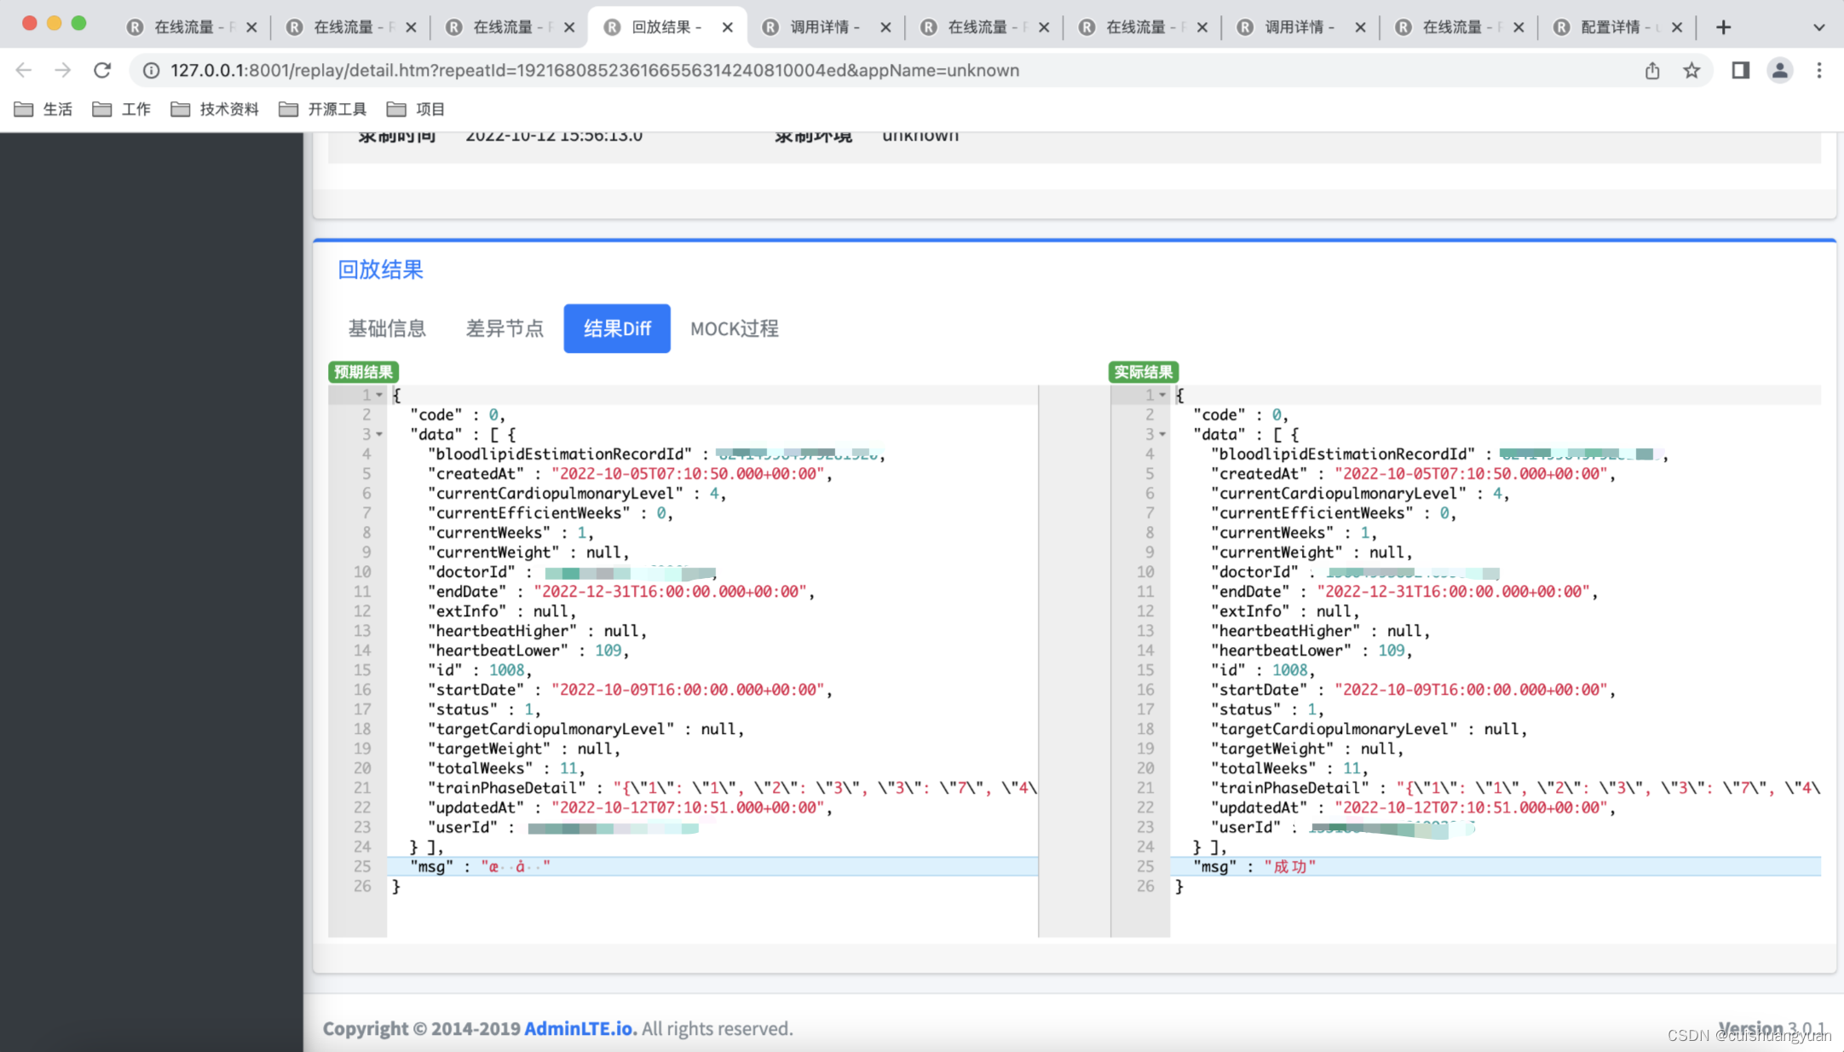
Task: Open the browser profile avatar
Action: click(x=1780, y=71)
